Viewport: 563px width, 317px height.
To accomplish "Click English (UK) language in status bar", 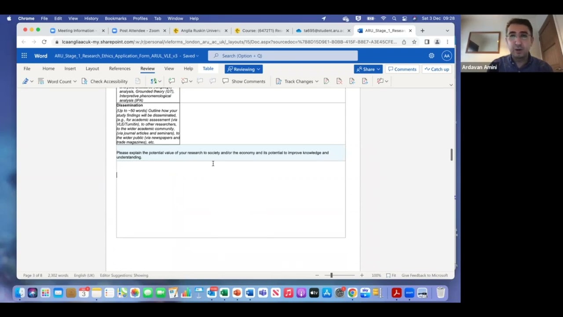I will coord(84,275).
